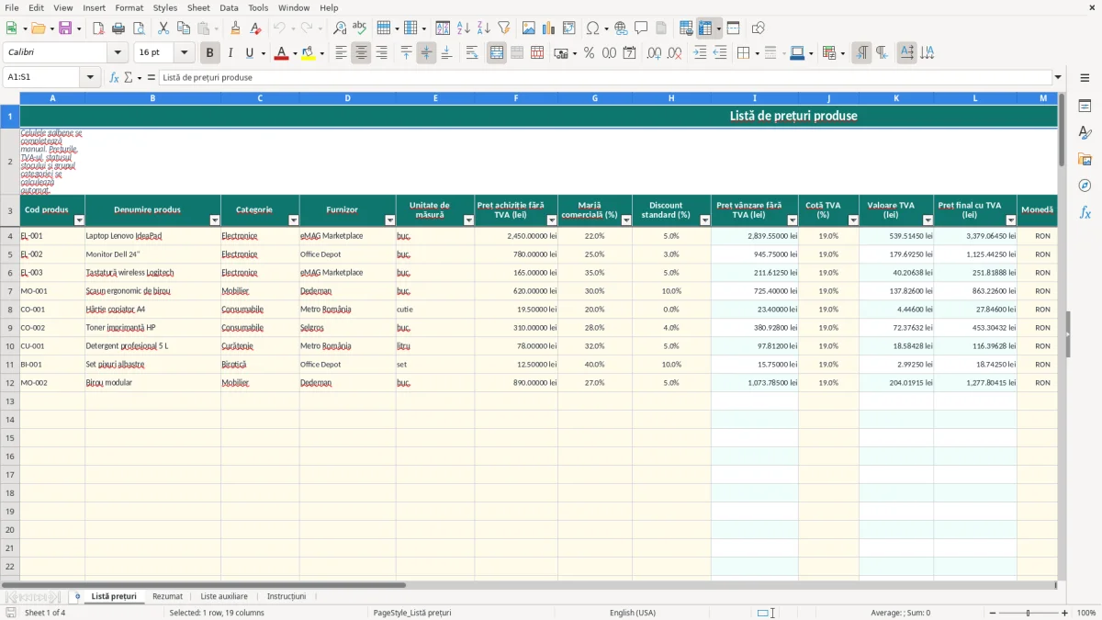This screenshot has width=1102, height=620.
Task: Select column header G
Action: click(x=595, y=97)
